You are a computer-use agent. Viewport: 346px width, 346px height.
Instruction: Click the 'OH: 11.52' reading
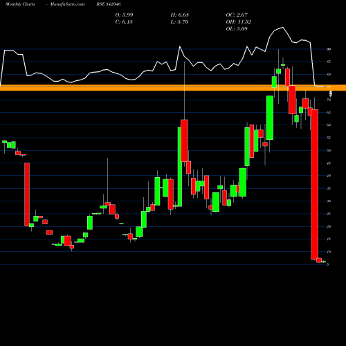click(239, 21)
